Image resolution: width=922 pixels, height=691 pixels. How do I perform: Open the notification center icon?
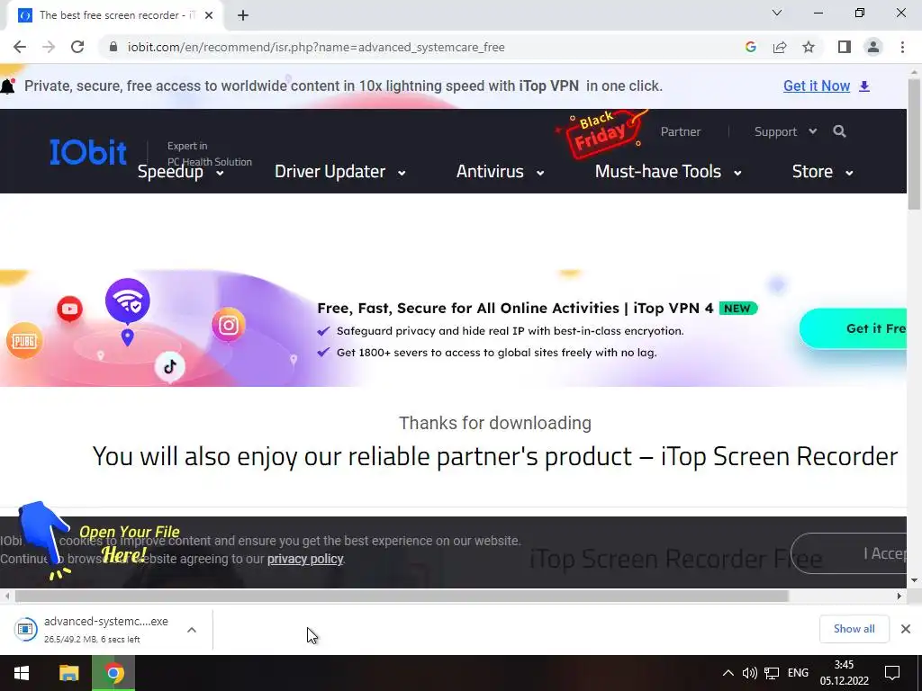(892, 673)
